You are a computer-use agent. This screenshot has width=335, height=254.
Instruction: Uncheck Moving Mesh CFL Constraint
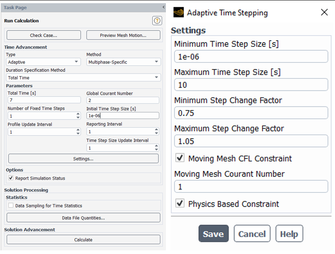(180, 158)
